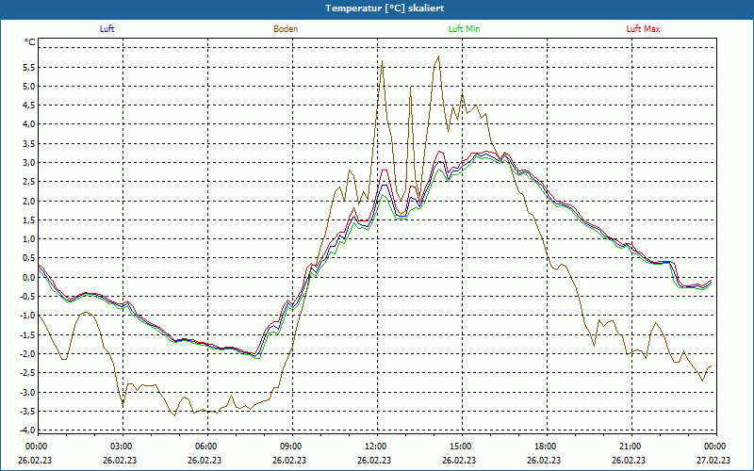754x471 pixels.
Task: Click the 27.02.23 date label
Action: click(x=713, y=460)
